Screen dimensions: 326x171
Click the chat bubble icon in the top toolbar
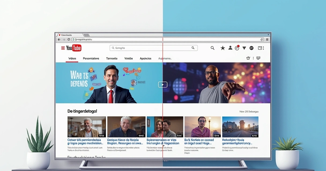(251, 48)
